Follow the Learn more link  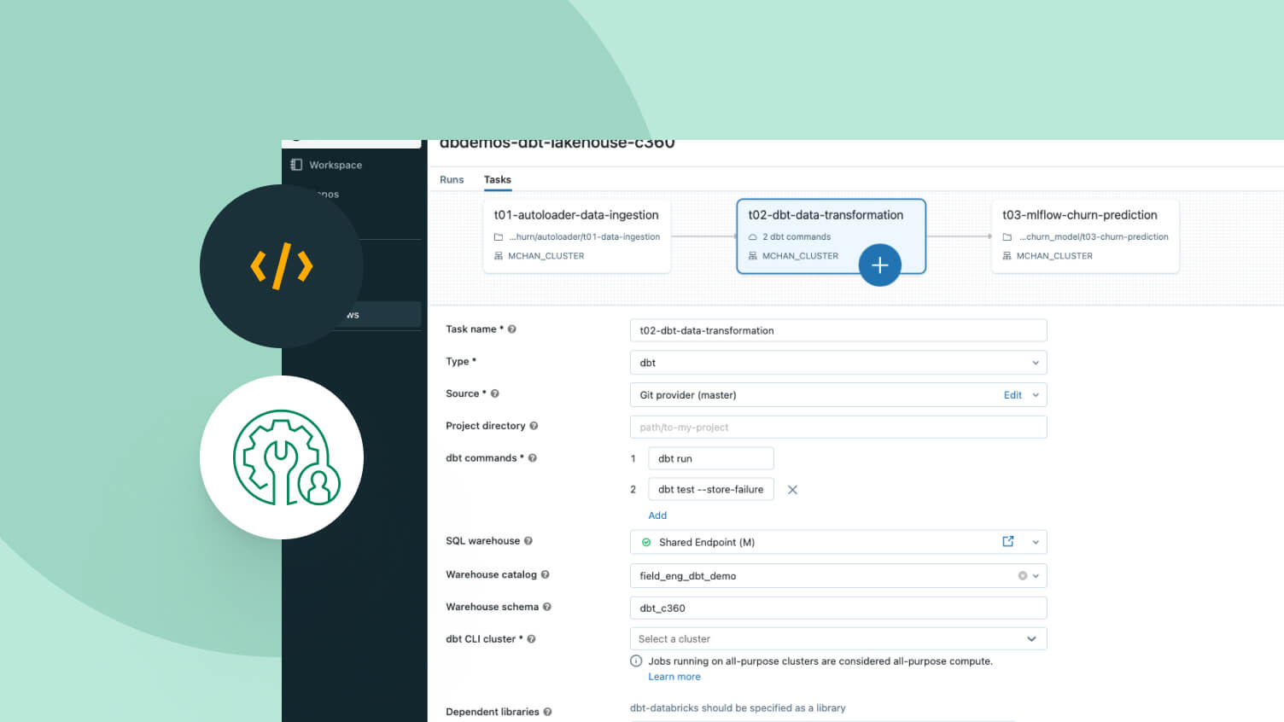[x=674, y=677]
